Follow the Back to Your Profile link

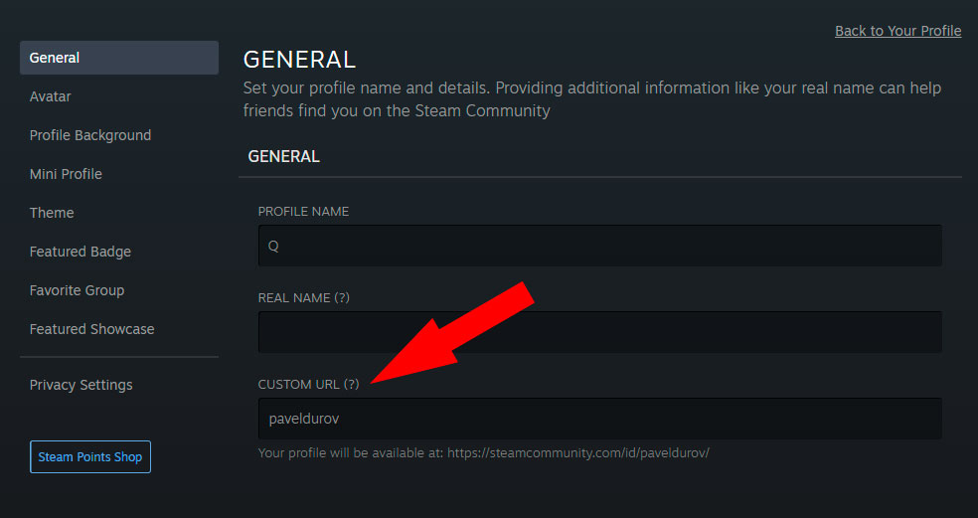pyautogui.click(x=897, y=31)
